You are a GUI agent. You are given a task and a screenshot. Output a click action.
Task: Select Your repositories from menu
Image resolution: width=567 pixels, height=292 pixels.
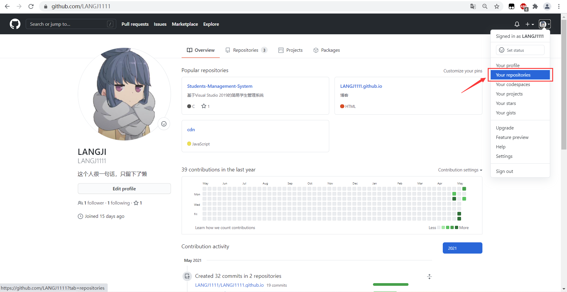click(x=520, y=75)
